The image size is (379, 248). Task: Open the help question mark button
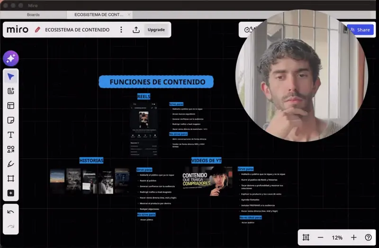click(368, 238)
